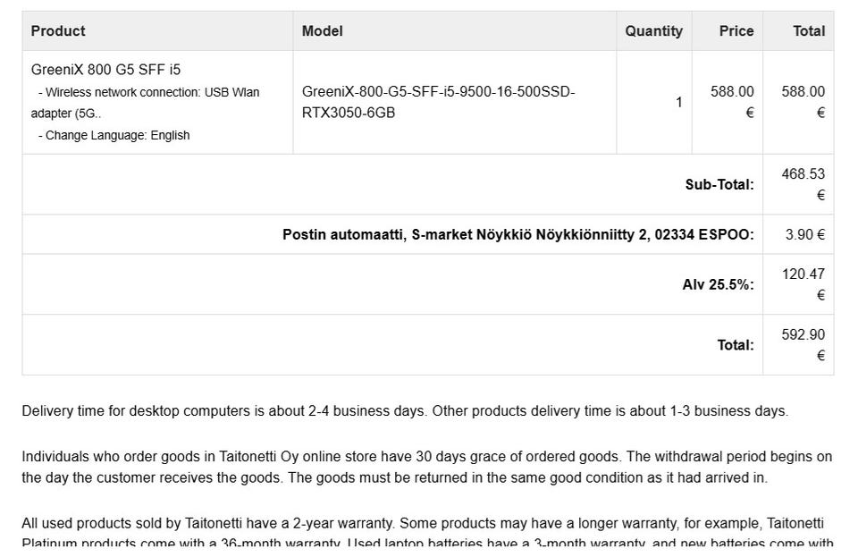Viewport: 858px width, 557px height.
Task: Click the 588.00 € unit price cell
Action: 732,102
